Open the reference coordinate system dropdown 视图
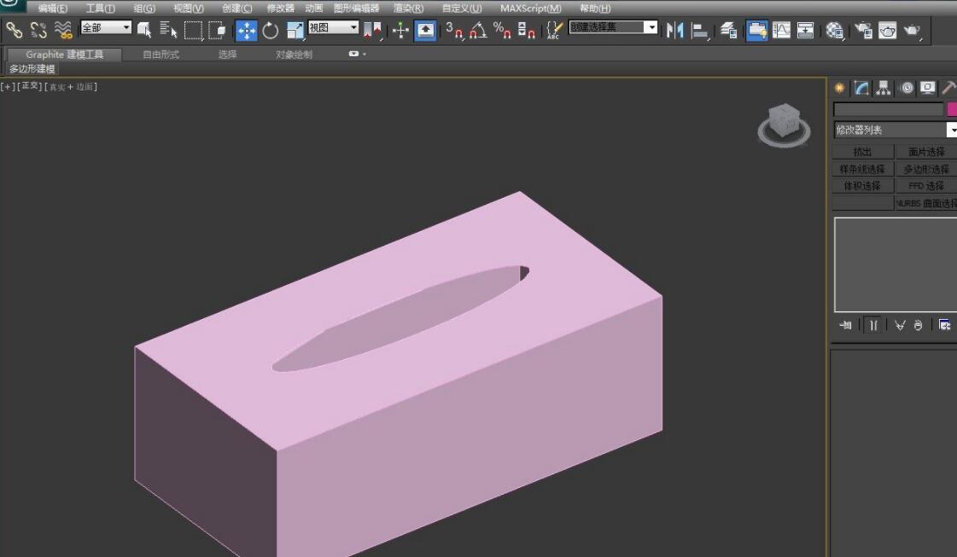Screen dimensions: 957x557 [x=333, y=27]
